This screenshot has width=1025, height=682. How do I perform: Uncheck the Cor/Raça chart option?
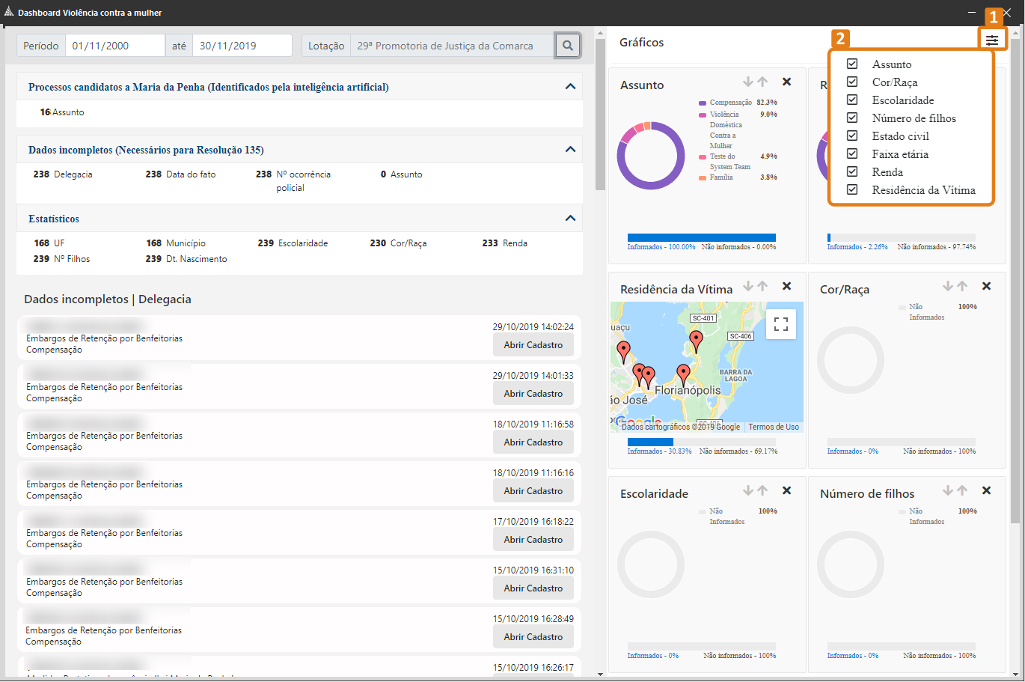click(x=852, y=82)
